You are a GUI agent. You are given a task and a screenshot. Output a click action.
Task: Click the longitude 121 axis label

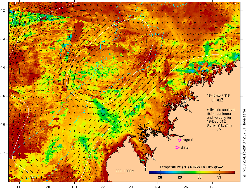(x=75, y=187)
